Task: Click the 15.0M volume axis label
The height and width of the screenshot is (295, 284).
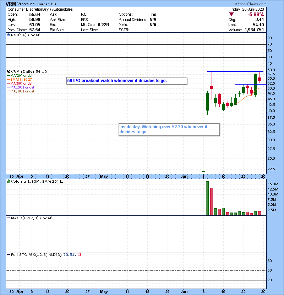Action: (x=273, y=184)
